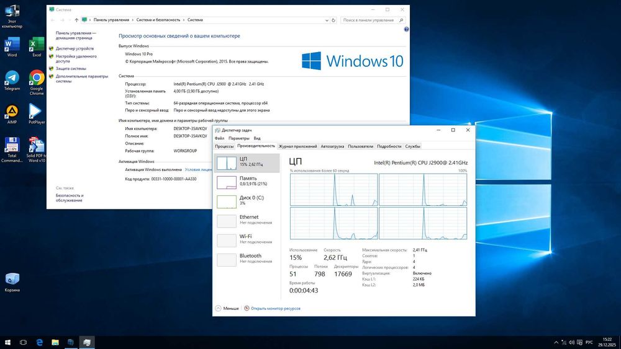Viewport: 621px width, 349px height.
Task: Click the DESKTOP-35AVKQV computer name value
Action: [x=190, y=128]
